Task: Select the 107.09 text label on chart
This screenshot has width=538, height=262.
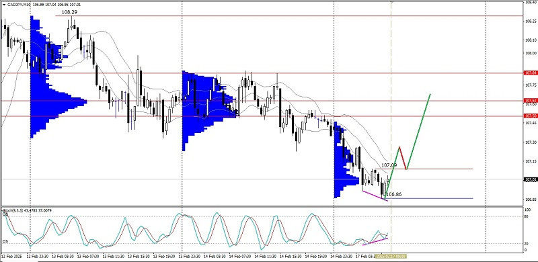Action: pyautogui.click(x=389, y=165)
